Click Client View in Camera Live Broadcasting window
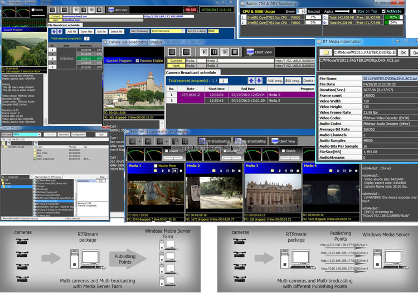The width and height of the screenshot is (418, 293). pos(259,52)
